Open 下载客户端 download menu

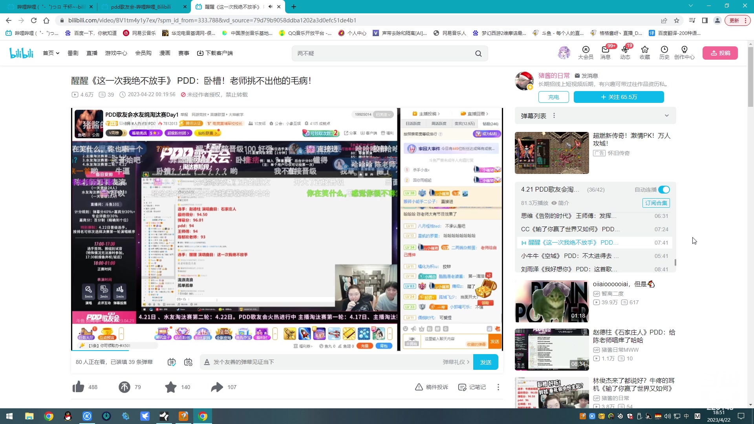[x=215, y=53]
